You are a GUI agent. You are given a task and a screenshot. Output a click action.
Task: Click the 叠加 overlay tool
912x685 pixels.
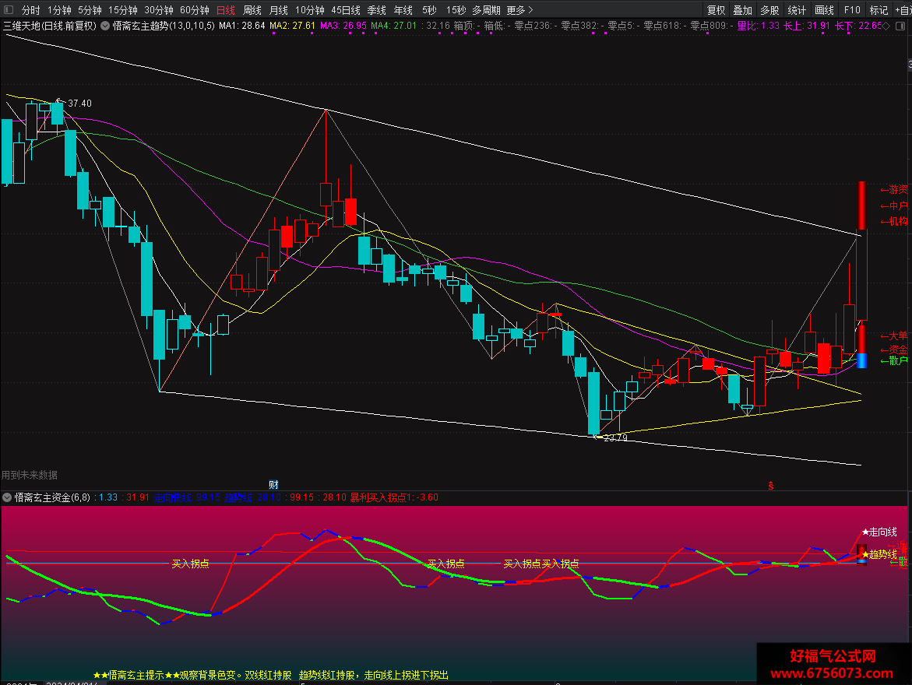pyautogui.click(x=743, y=10)
